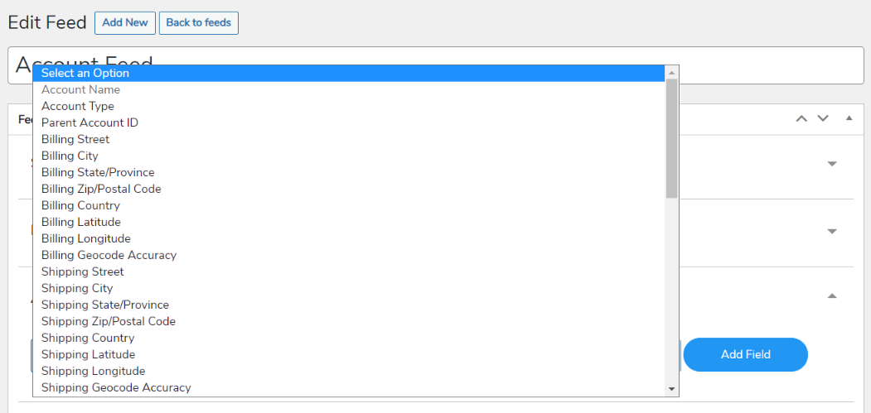
Task: Choose Billing Geocode Accuracy option
Action: [109, 255]
